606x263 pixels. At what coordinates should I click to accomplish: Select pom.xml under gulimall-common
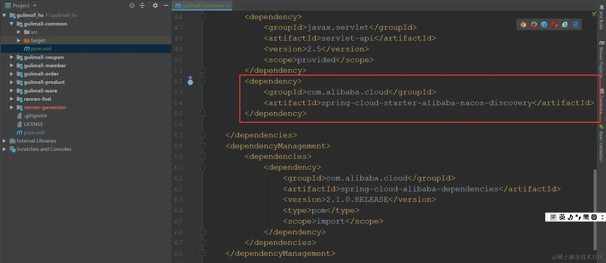[x=86, y=48]
